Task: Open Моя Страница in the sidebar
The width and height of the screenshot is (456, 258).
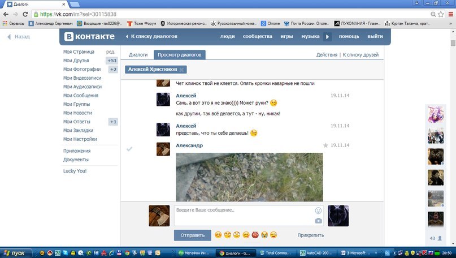Action: [79, 52]
